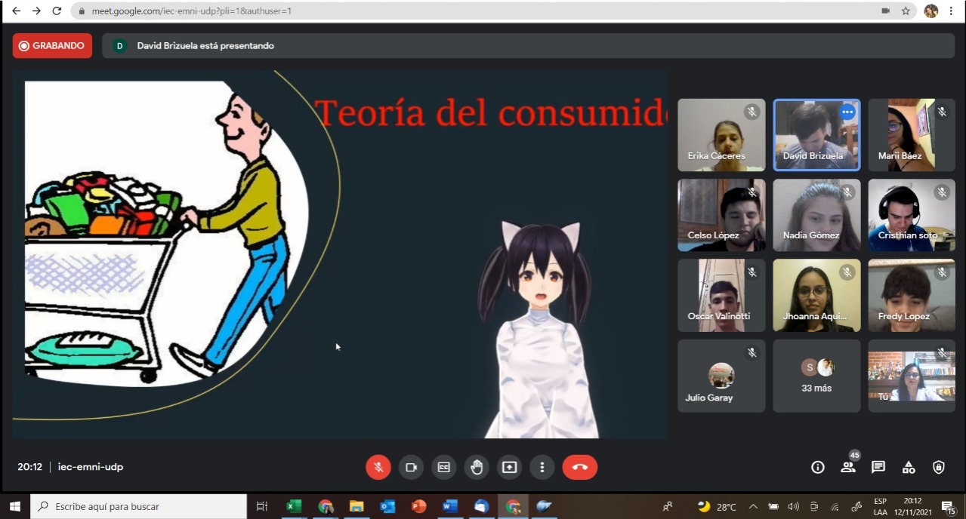Screen dimensions: 966x519
Task: Open meeting details info icon
Action: (x=817, y=467)
